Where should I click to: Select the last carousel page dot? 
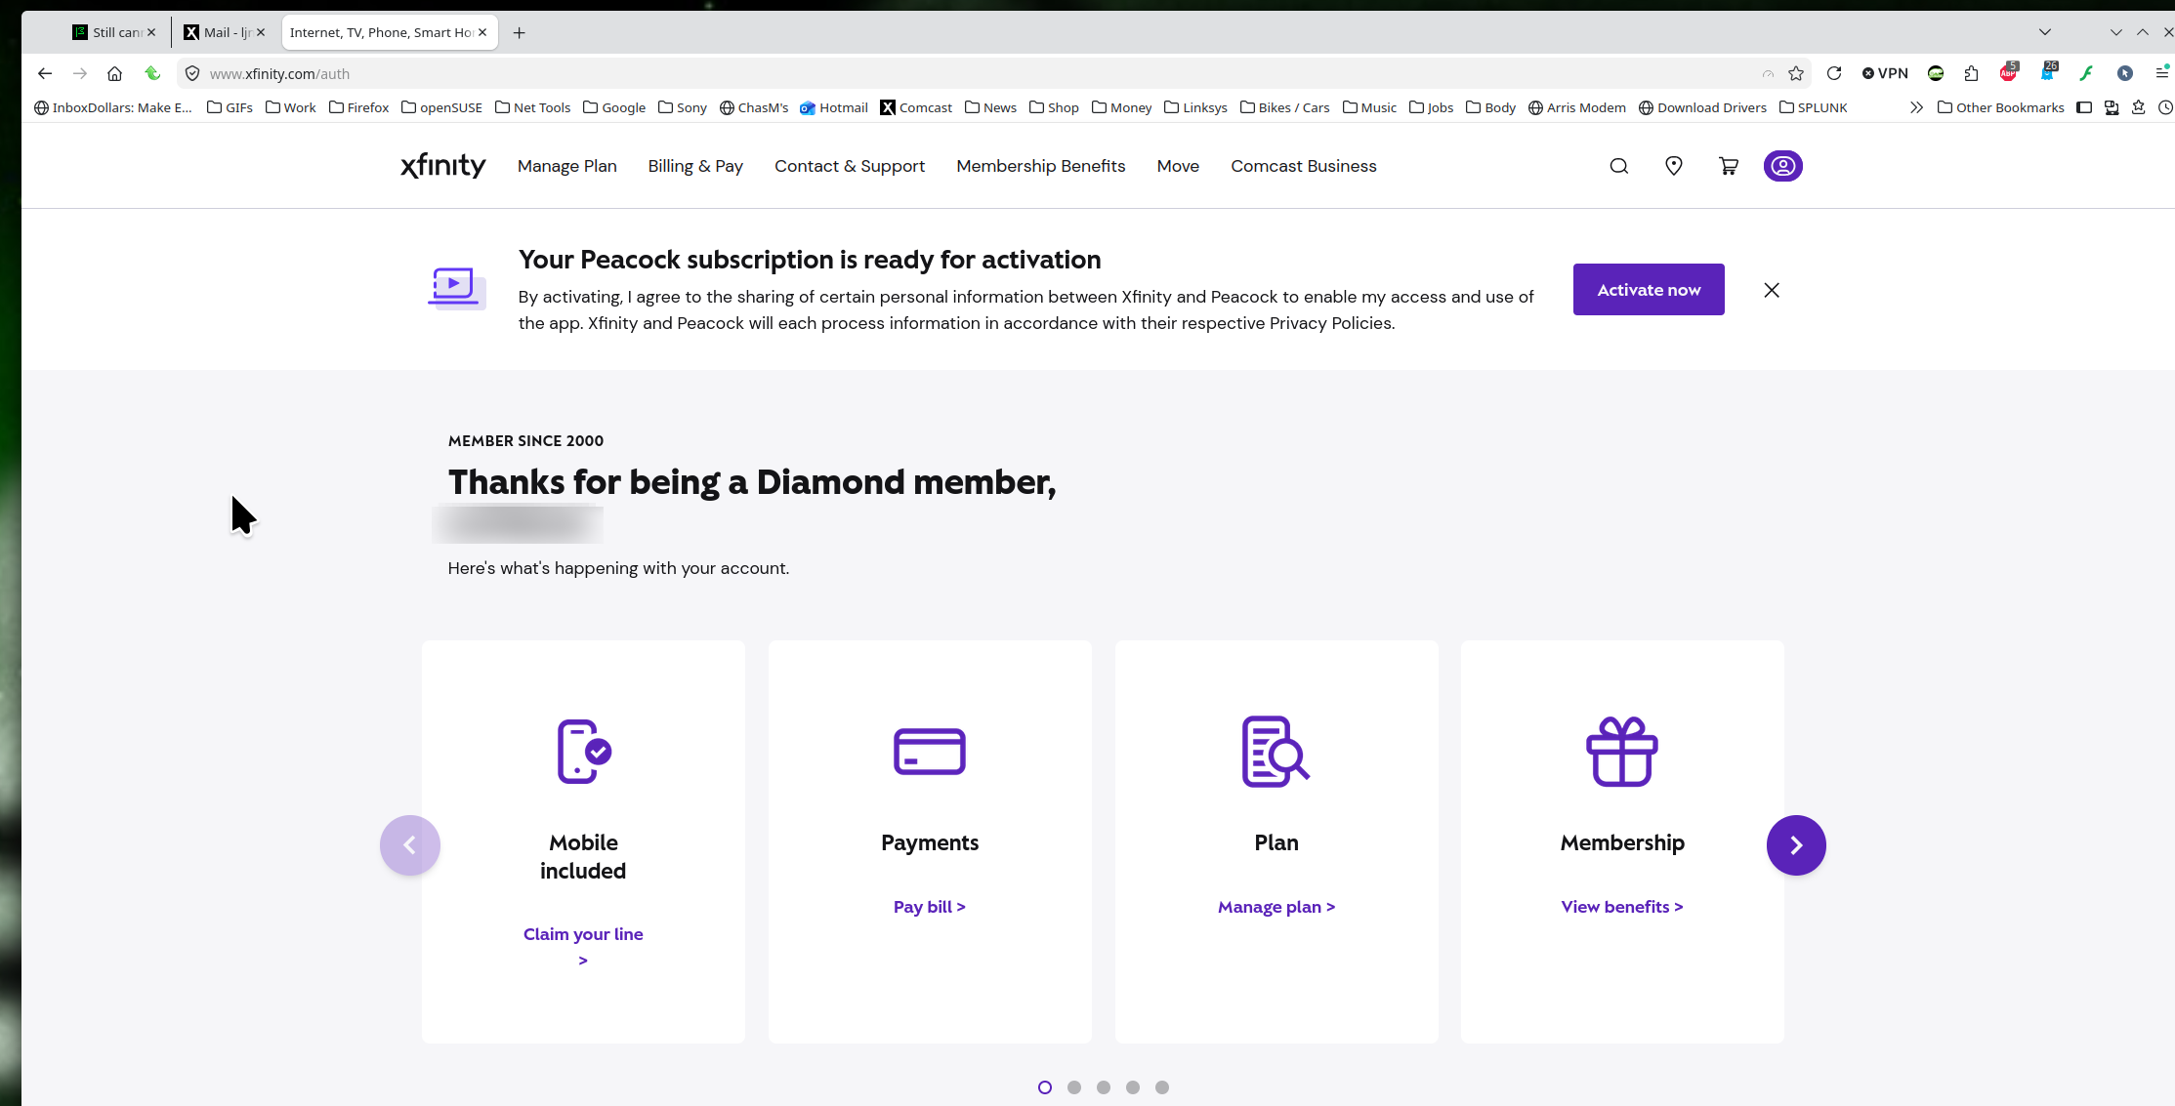tap(1161, 1087)
